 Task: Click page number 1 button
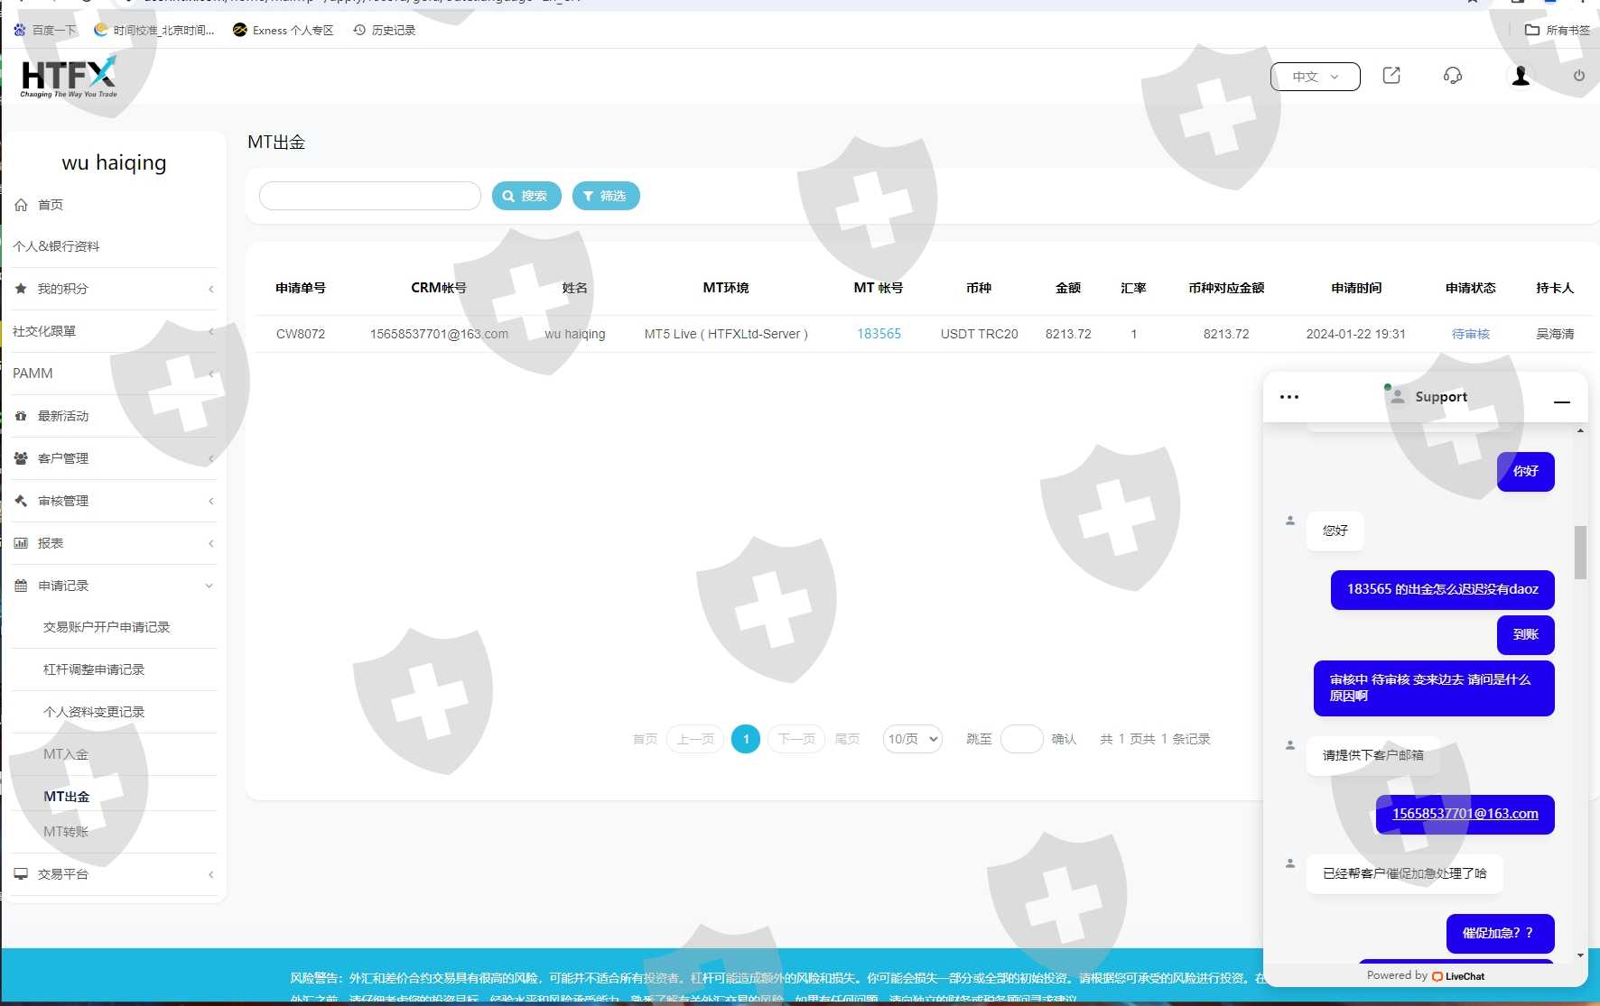click(x=746, y=739)
